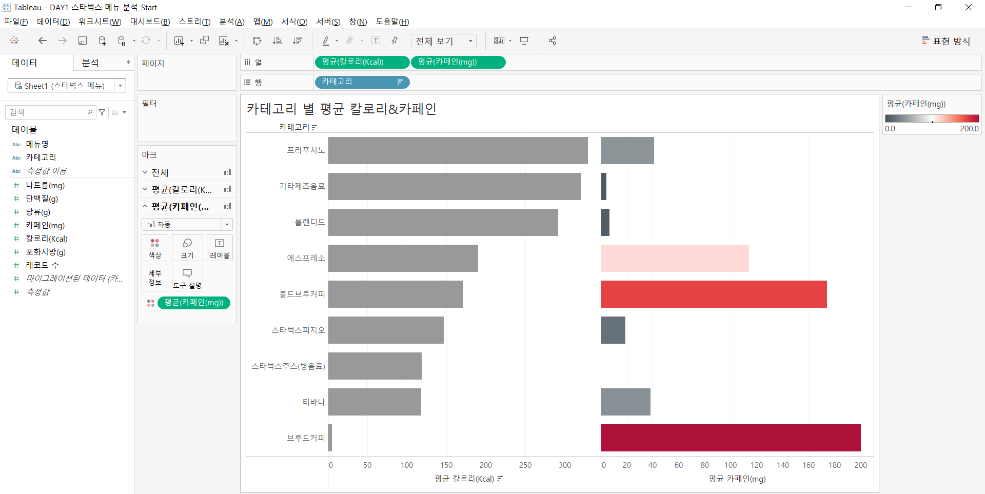Click the 카테고리 pill on rows shelf

coord(362,82)
